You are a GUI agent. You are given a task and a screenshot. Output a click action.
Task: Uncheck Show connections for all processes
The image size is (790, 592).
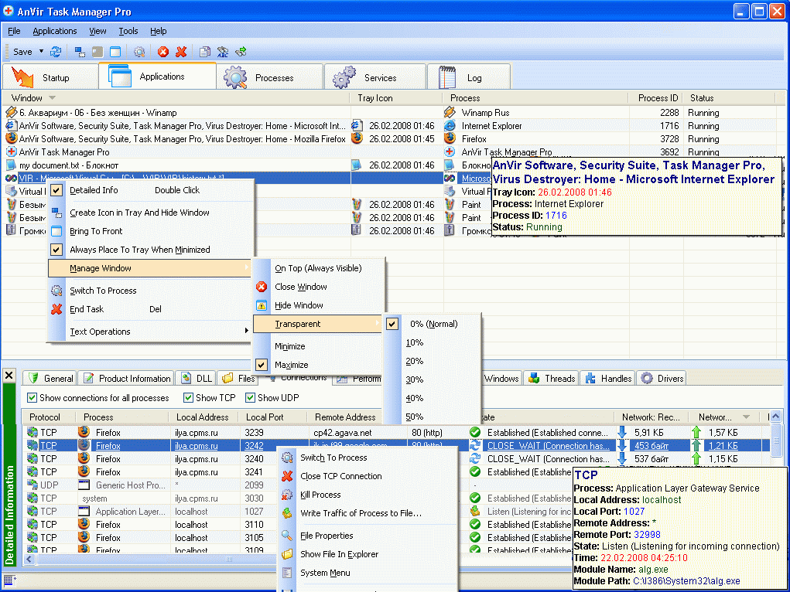point(32,398)
